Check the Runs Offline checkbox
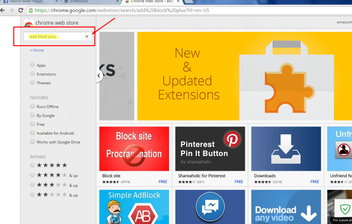This screenshot has width=352, height=224. coord(32,106)
